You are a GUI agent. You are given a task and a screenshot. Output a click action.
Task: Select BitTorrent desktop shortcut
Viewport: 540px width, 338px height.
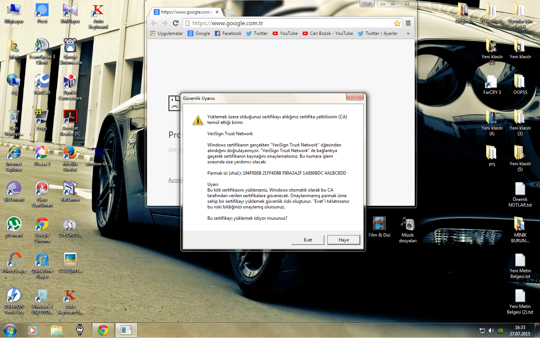coord(14,191)
